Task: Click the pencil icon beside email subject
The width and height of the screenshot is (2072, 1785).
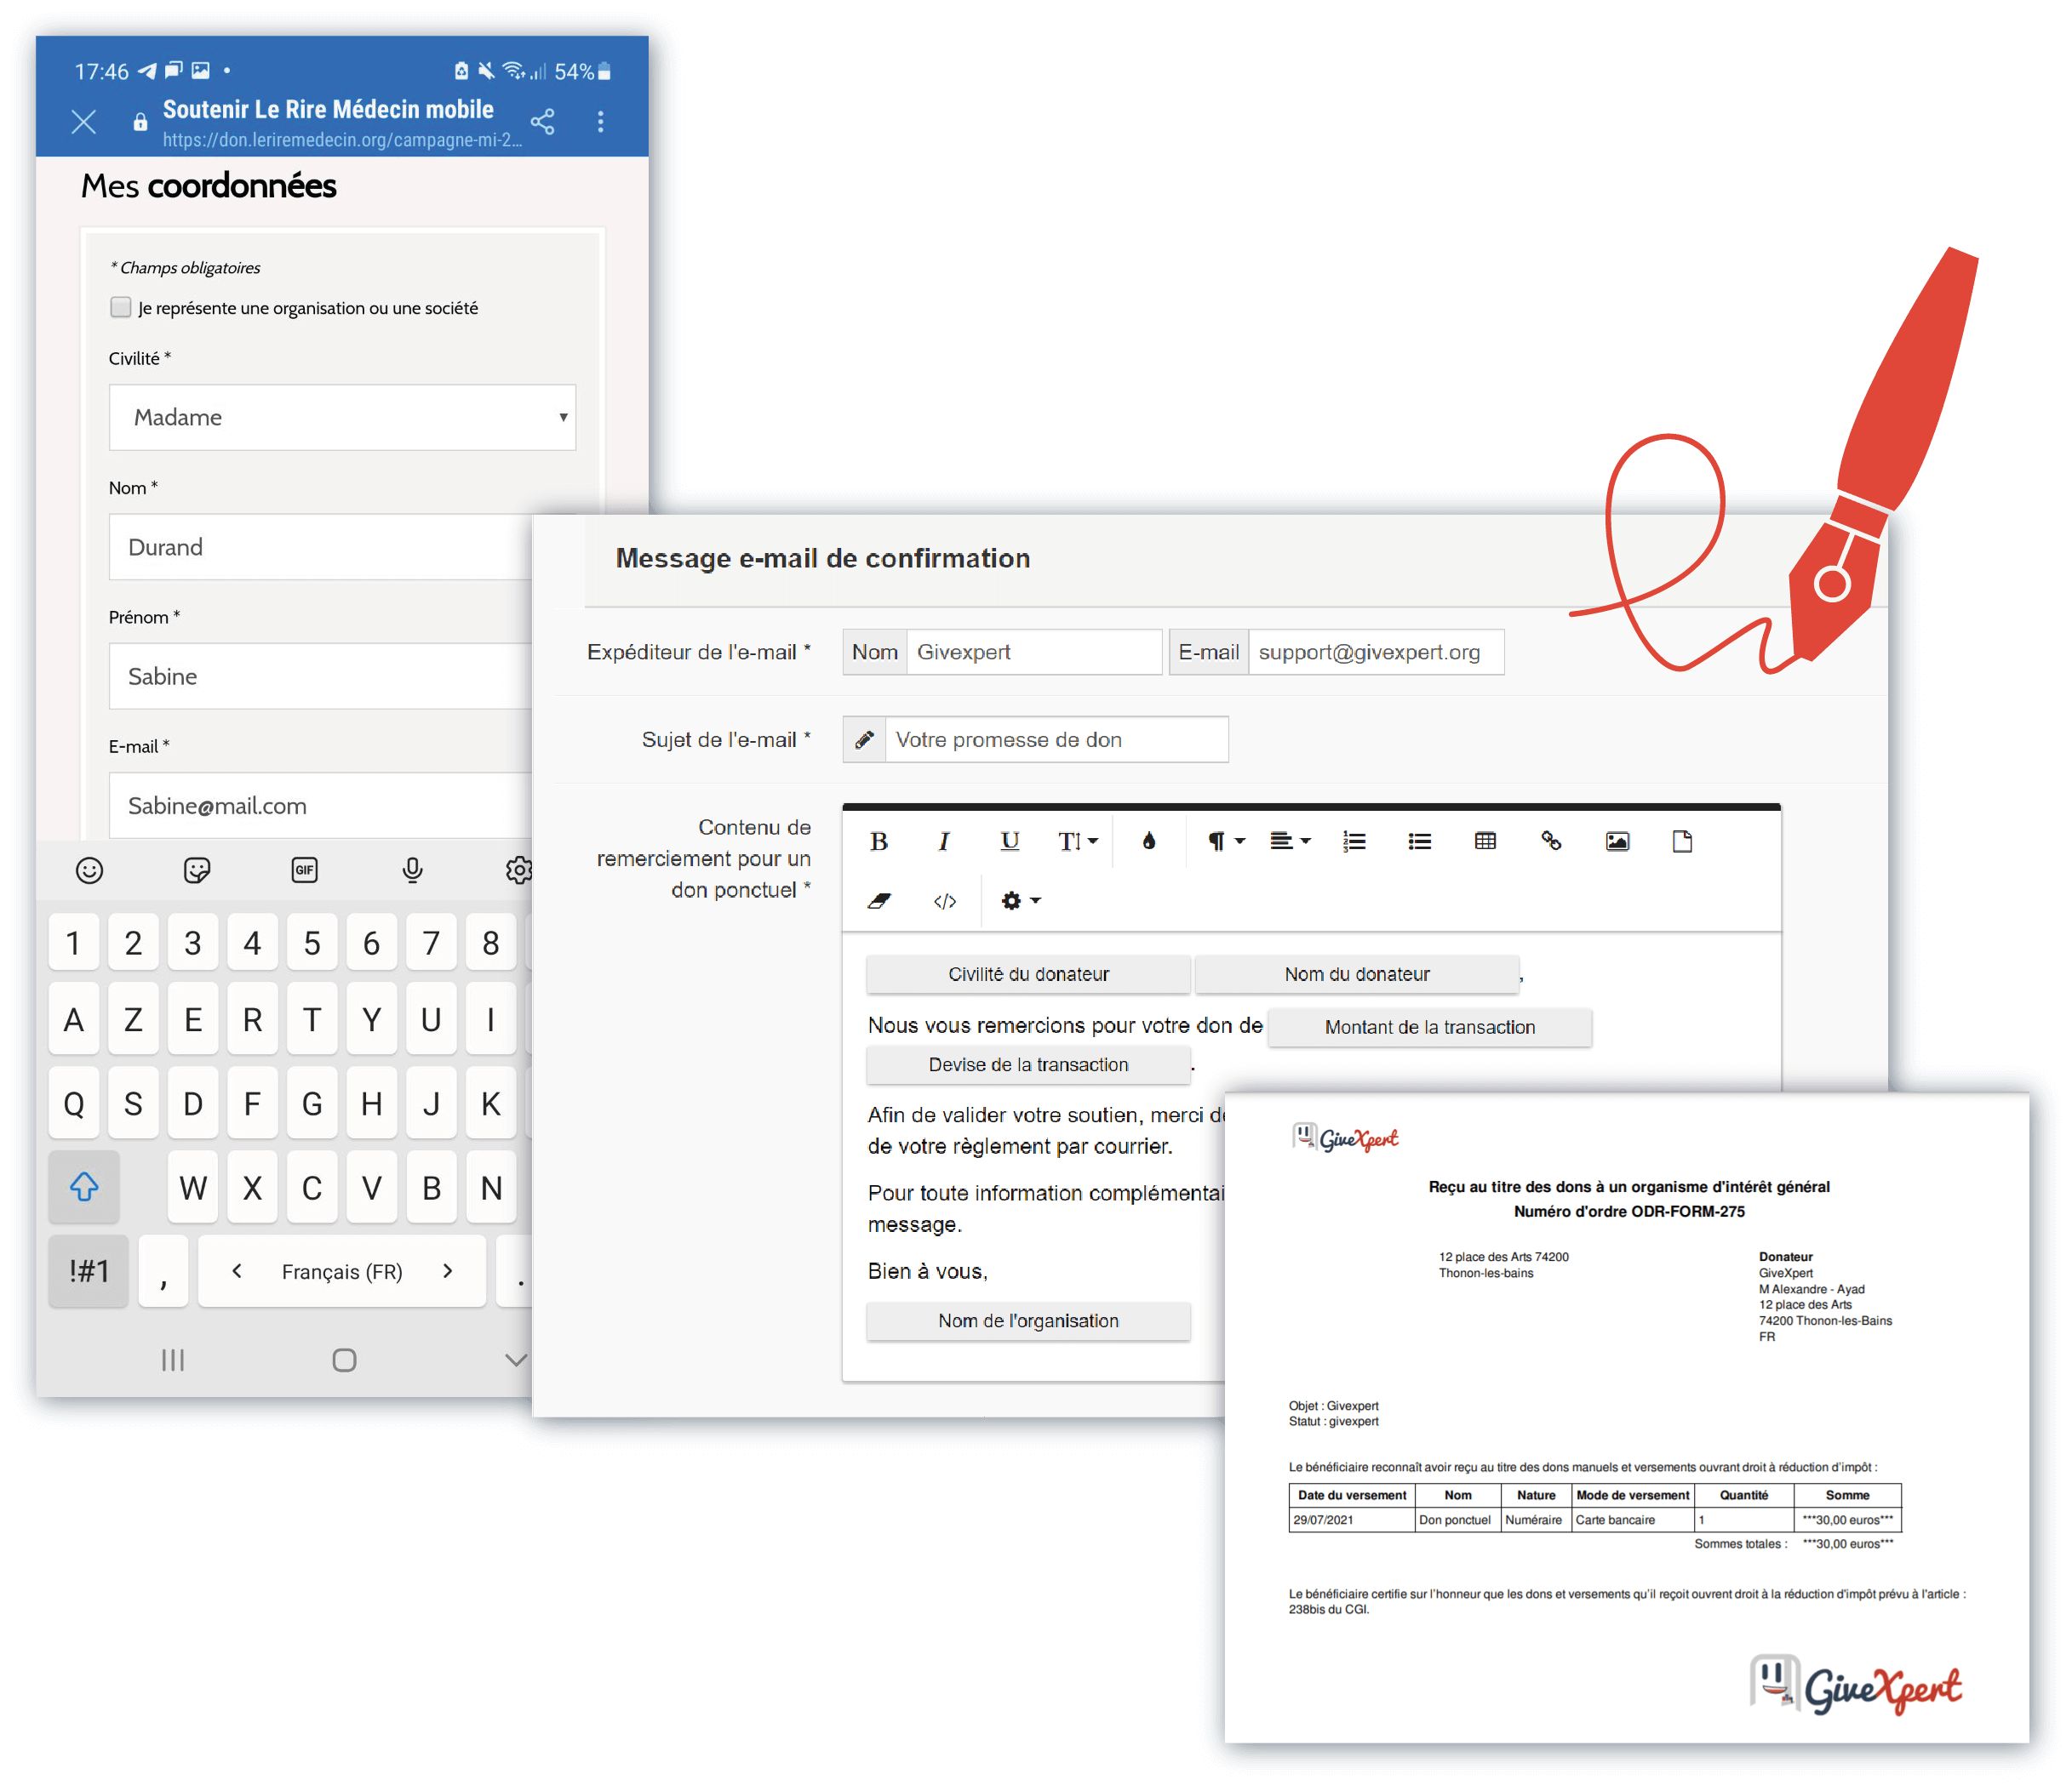Action: click(x=864, y=739)
